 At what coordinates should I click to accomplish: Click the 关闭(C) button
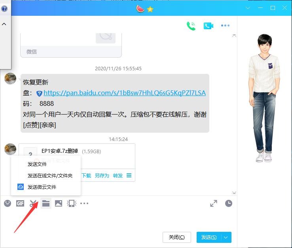click(176, 237)
